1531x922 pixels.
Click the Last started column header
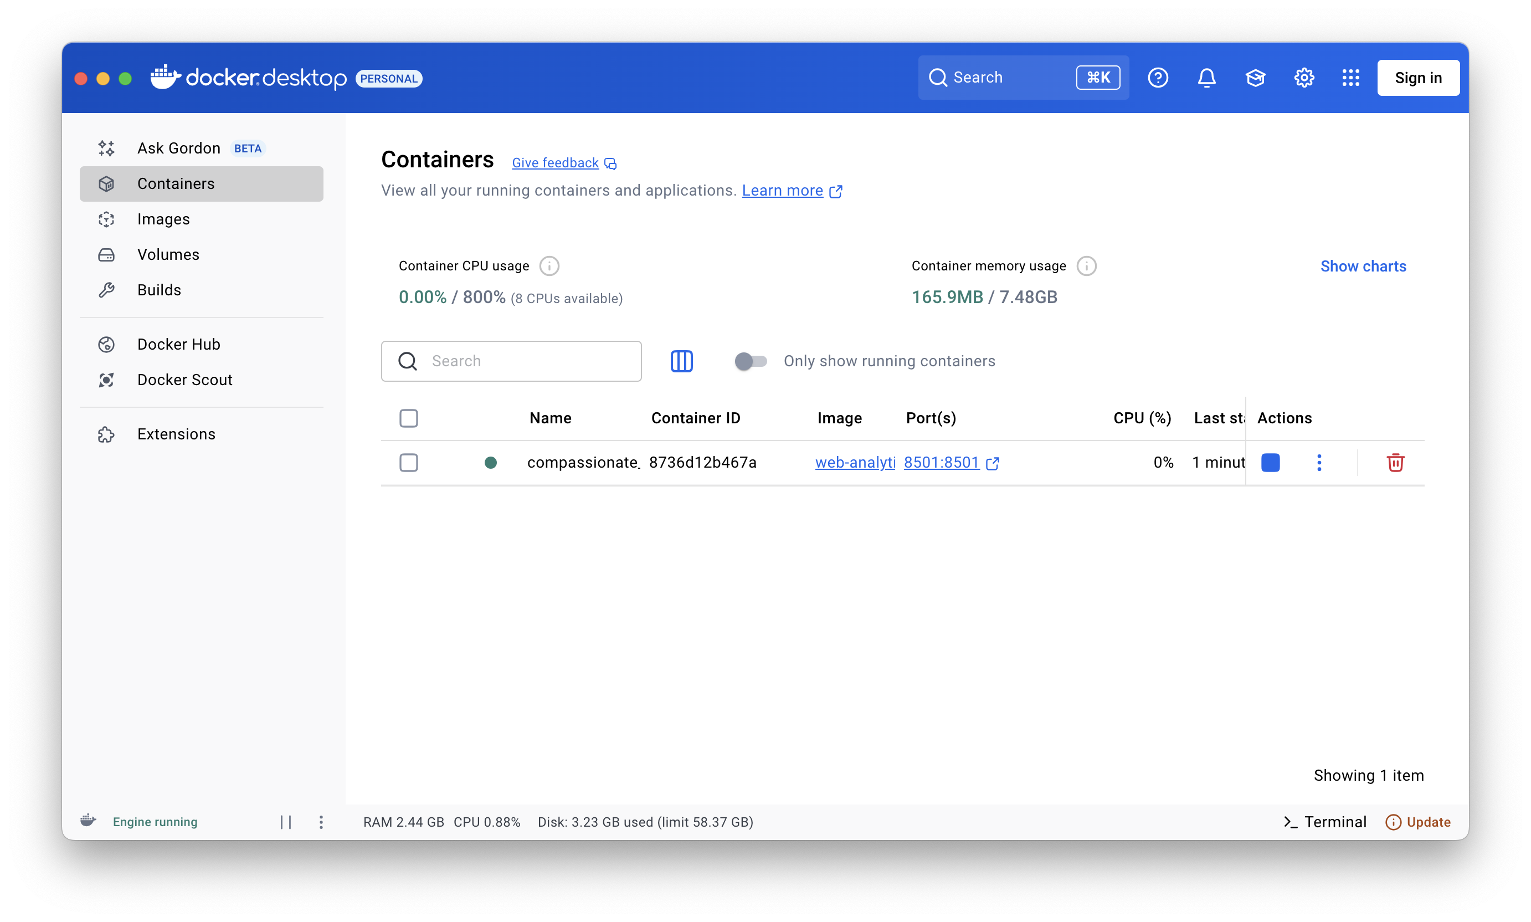(x=1219, y=418)
